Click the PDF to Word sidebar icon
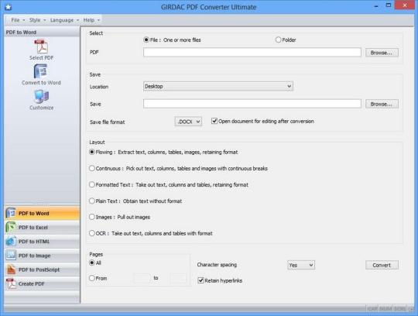The width and height of the screenshot is (418, 316). (x=11, y=213)
